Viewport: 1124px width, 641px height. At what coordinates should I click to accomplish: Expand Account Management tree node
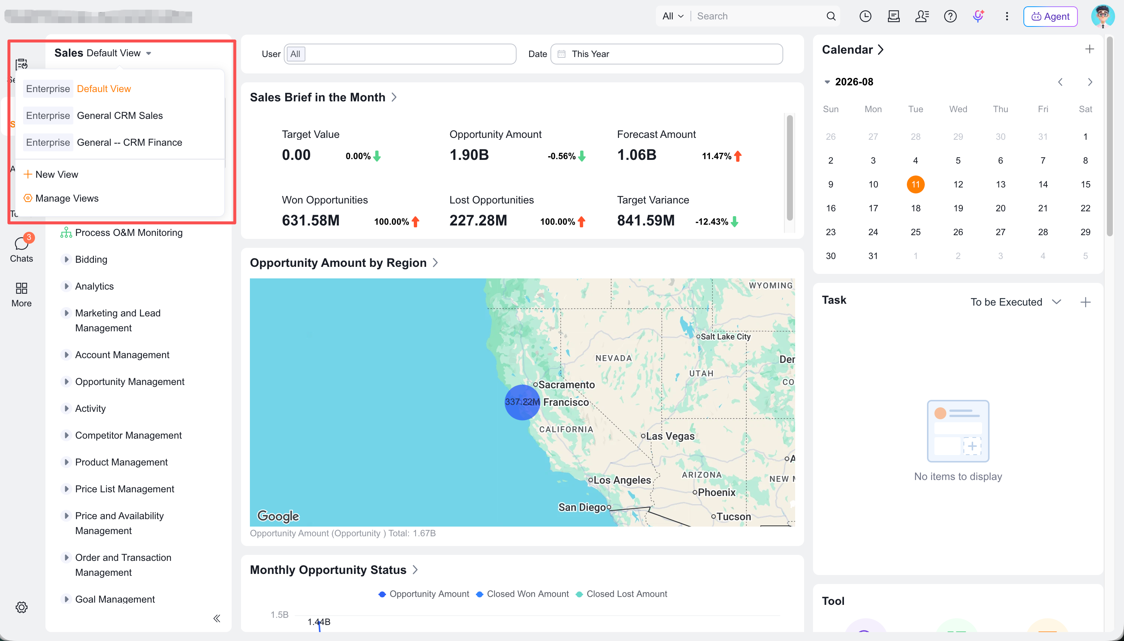tap(66, 355)
